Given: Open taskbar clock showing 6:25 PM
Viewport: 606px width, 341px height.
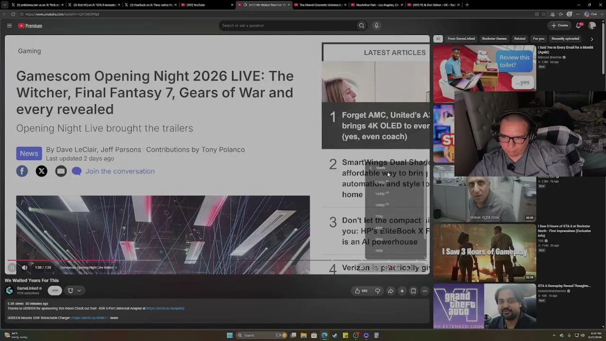Looking at the screenshot, I should click(x=595, y=335).
